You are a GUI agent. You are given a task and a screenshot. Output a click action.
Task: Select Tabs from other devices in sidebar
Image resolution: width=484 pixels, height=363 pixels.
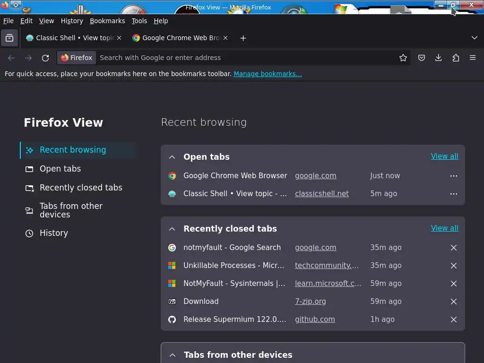pyautogui.click(x=78, y=210)
